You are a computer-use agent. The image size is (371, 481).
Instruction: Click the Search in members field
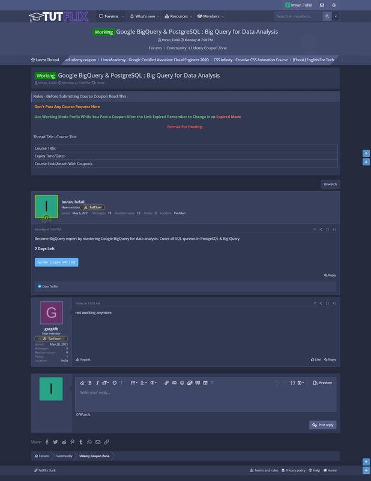click(x=299, y=16)
